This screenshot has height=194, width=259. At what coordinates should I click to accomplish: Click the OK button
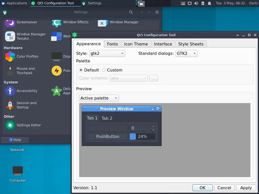203,188
